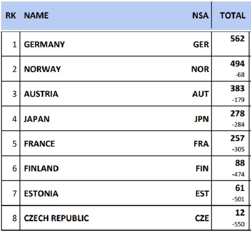This screenshot has height=233, width=251.
Task: Select the GERMANY team name
Action: 44,44
